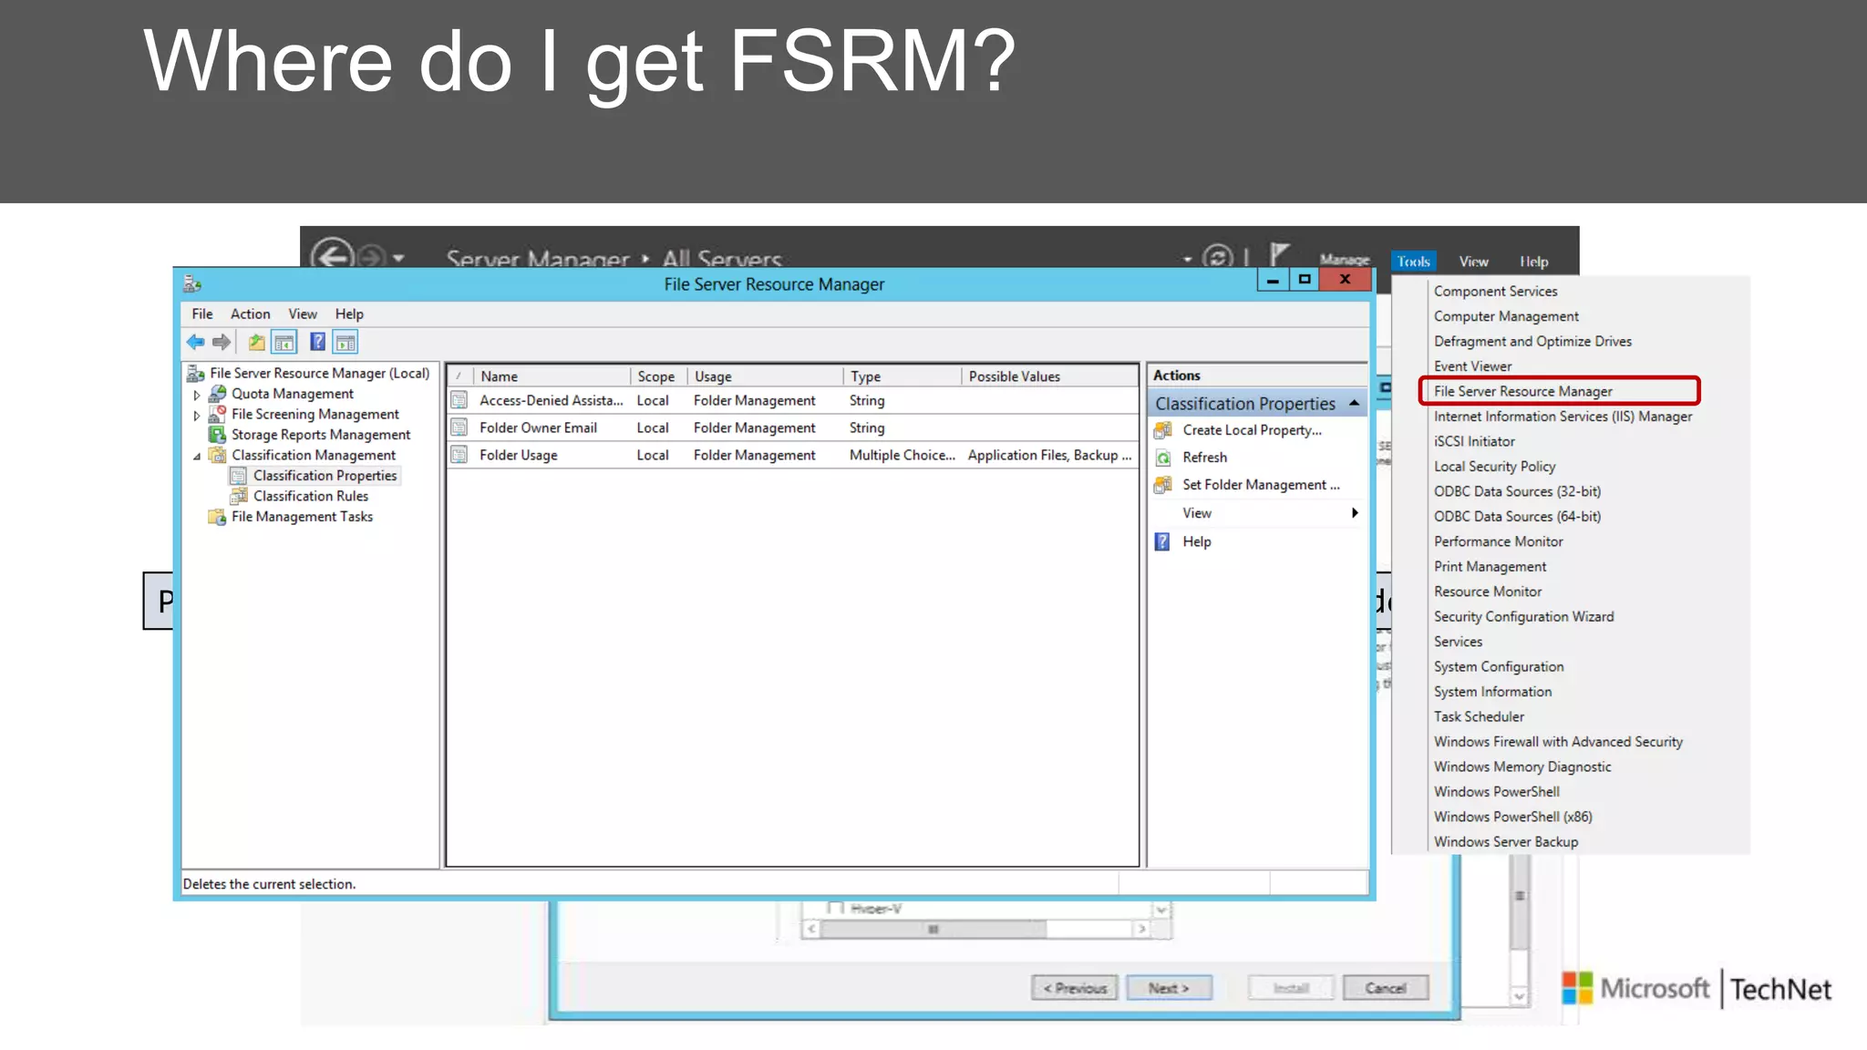Open the View submenu arrow in Actions pane
This screenshot has width=1867, height=1050.
point(1356,513)
